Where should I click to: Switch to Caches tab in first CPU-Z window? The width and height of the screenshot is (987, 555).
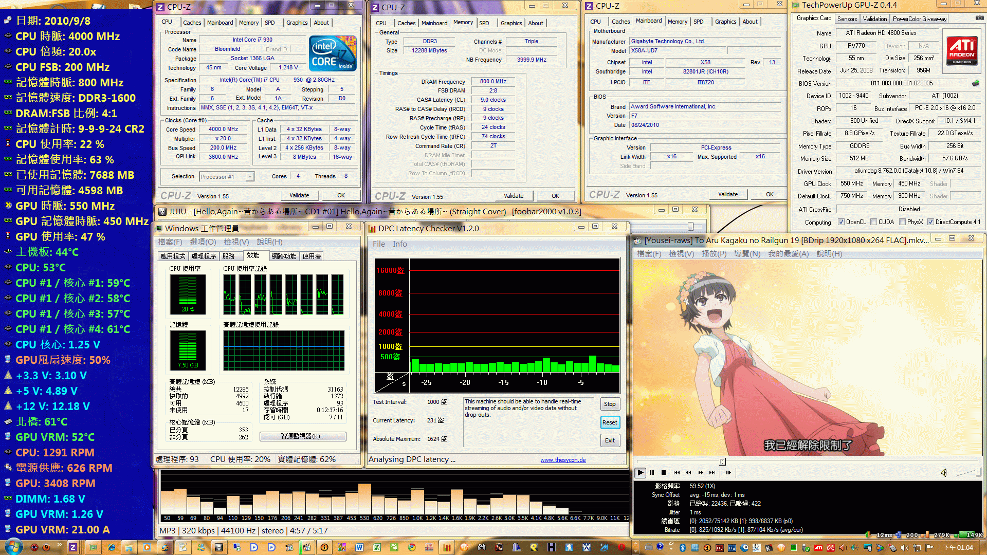(x=192, y=23)
